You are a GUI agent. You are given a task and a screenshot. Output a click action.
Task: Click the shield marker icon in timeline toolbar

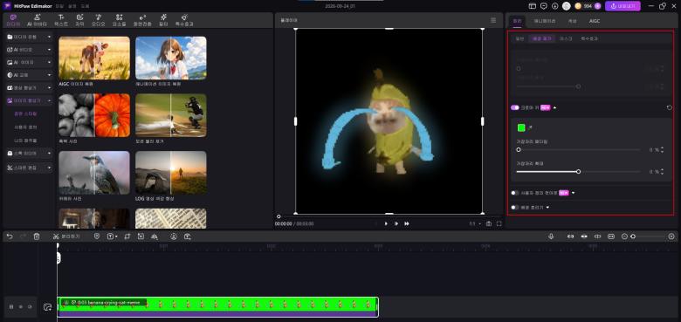(97, 236)
